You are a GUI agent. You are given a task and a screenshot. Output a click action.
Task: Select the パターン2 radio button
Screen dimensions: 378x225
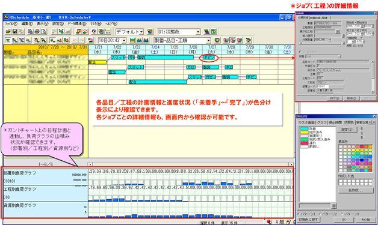(327, 214)
